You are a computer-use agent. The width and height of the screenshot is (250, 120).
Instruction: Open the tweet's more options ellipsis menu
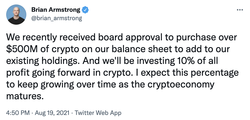pyautogui.click(x=240, y=10)
